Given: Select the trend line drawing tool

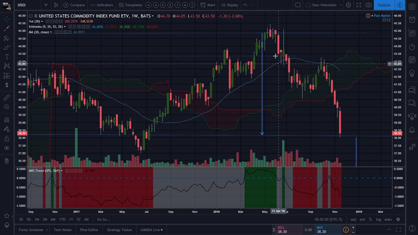Looking at the screenshot, I should pos(7,29).
